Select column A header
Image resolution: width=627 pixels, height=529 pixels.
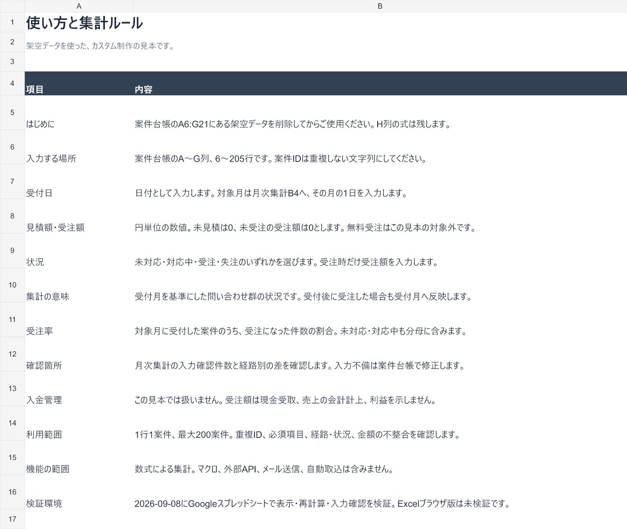click(79, 6)
